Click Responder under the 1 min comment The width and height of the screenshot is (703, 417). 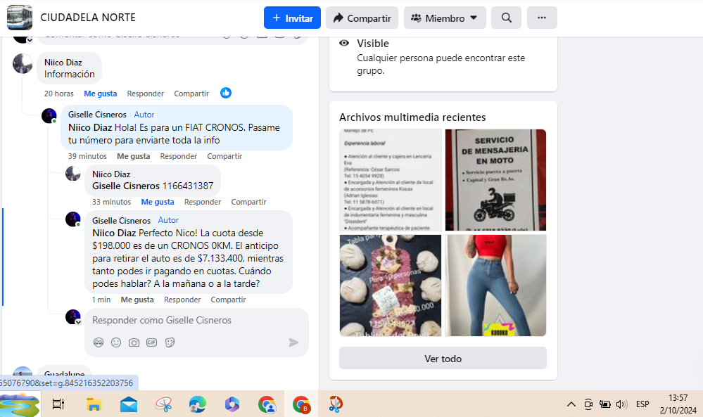182,300
